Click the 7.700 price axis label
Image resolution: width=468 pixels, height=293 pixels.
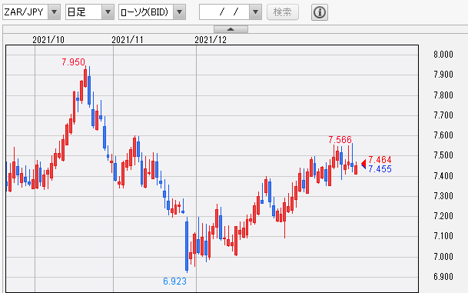tap(443, 115)
